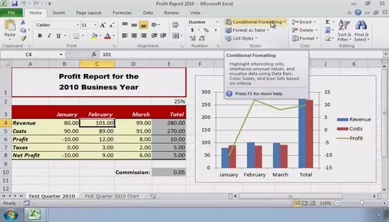
Task: Click the Increase Font Size icon
Action: click(103, 25)
